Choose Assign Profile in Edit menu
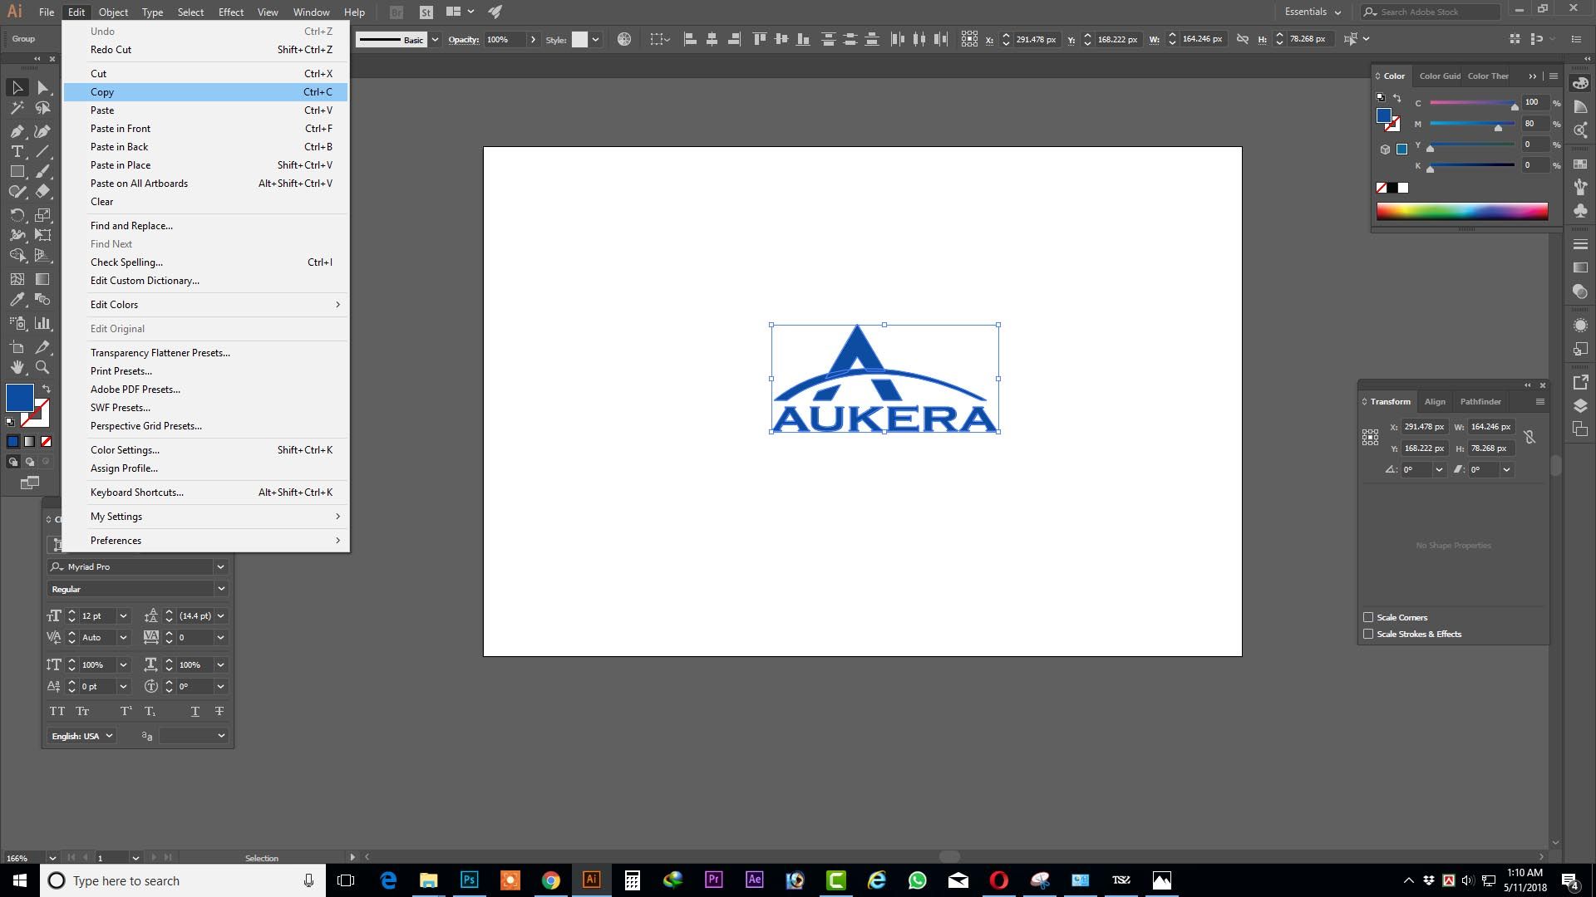Image resolution: width=1596 pixels, height=897 pixels. point(206,468)
